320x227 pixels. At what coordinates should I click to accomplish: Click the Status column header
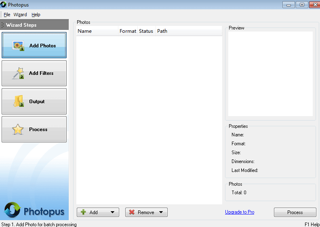click(x=146, y=31)
